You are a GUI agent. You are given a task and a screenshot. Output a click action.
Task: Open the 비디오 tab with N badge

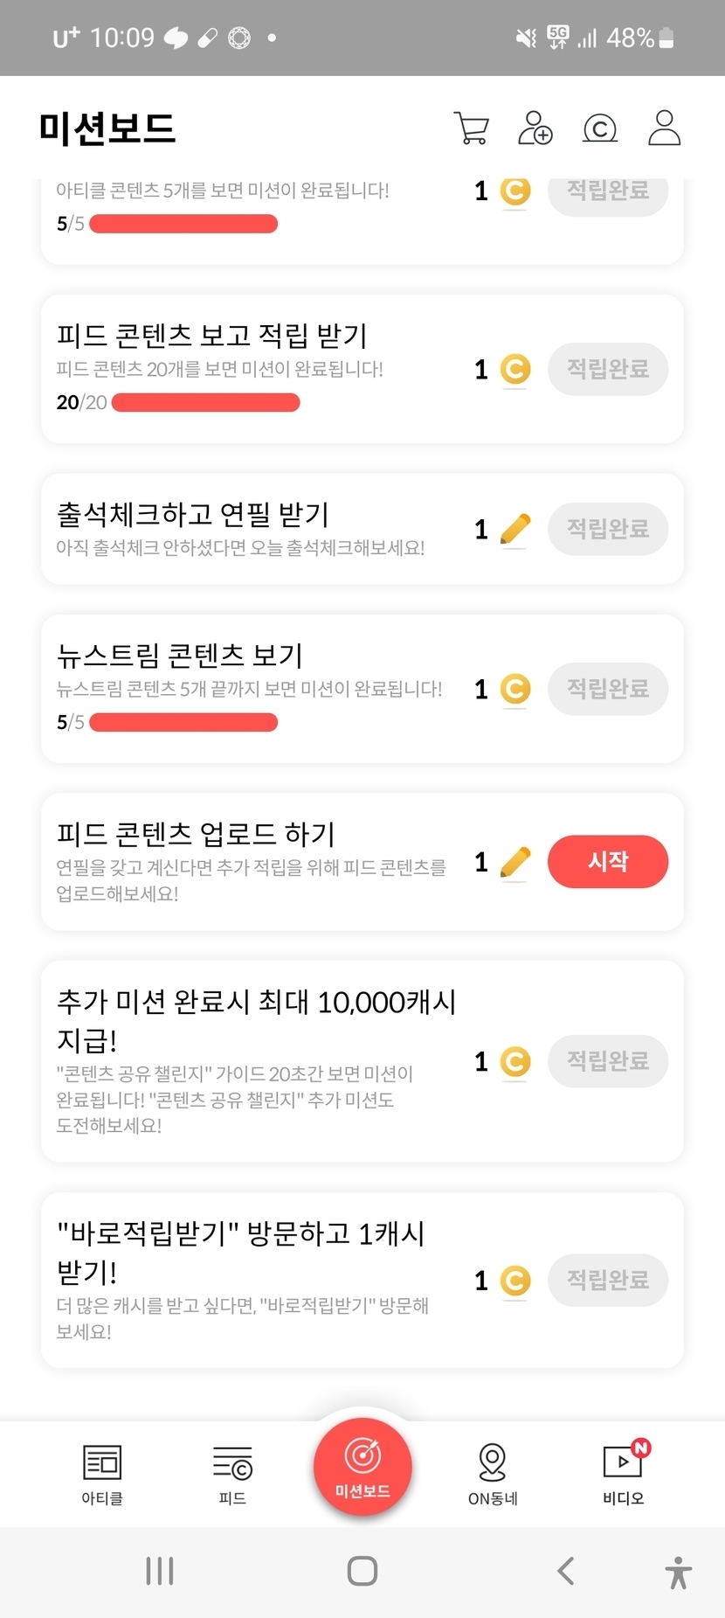tap(623, 1474)
